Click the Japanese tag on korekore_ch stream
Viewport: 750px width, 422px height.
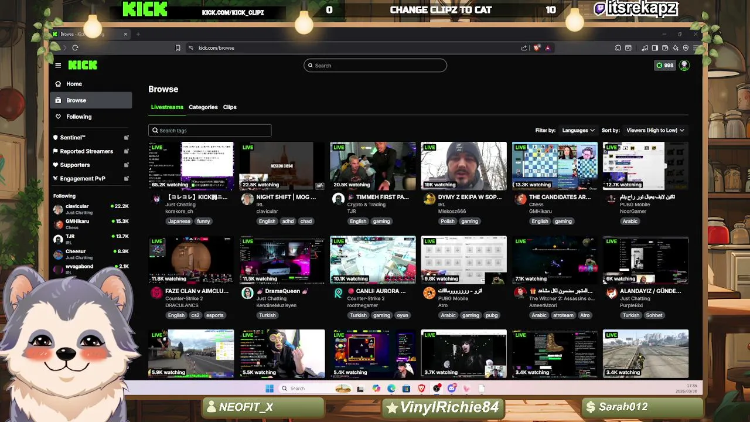[179, 221]
